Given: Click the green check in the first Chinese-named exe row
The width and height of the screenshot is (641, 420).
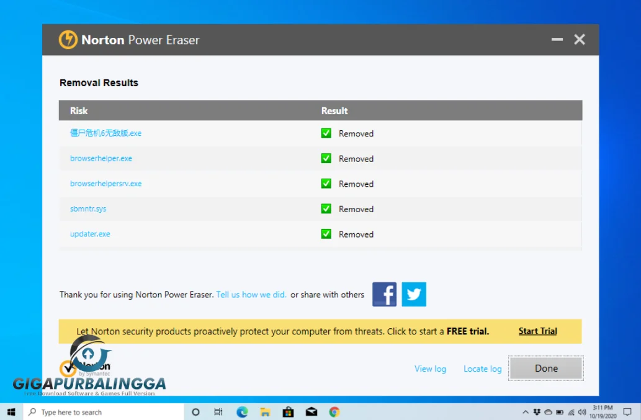Looking at the screenshot, I should click(326, 133).
